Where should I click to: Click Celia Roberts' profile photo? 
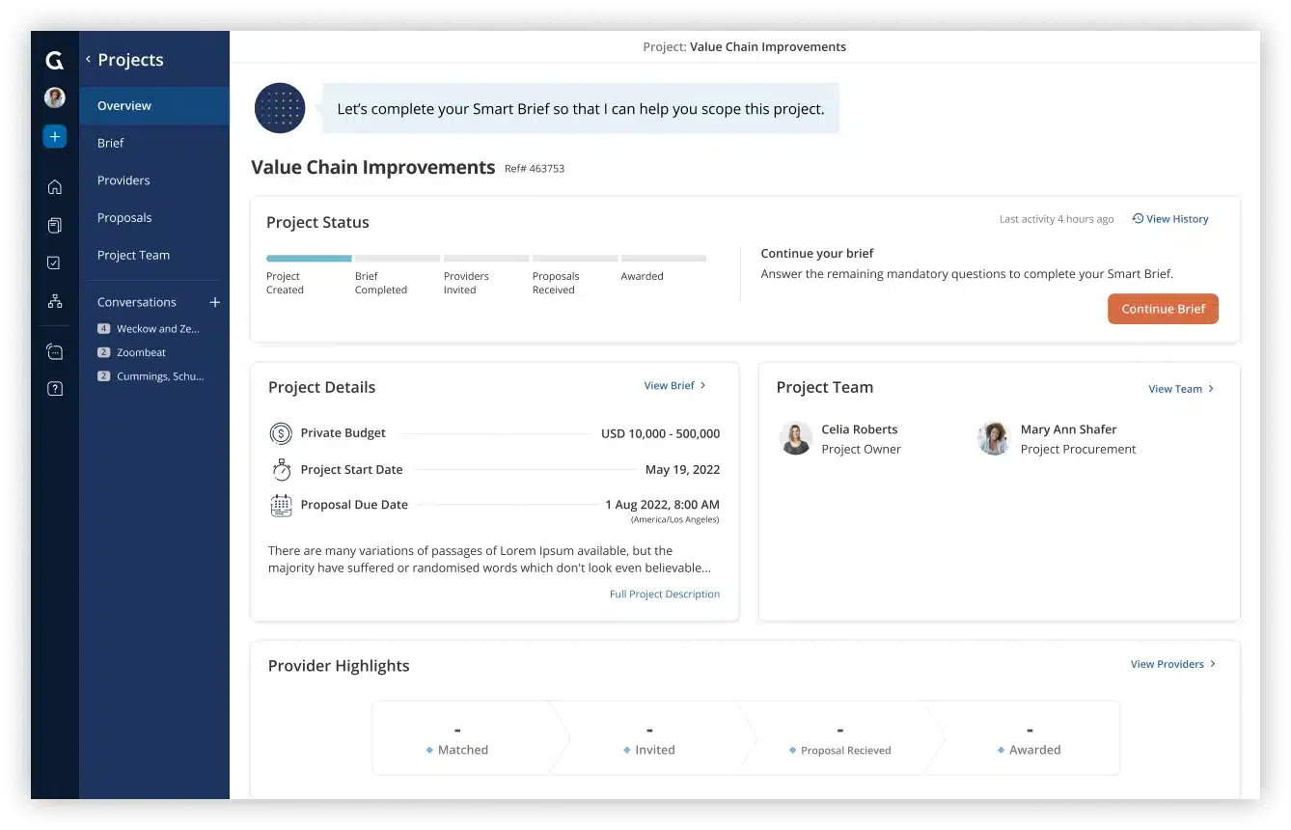pos(796,438)
